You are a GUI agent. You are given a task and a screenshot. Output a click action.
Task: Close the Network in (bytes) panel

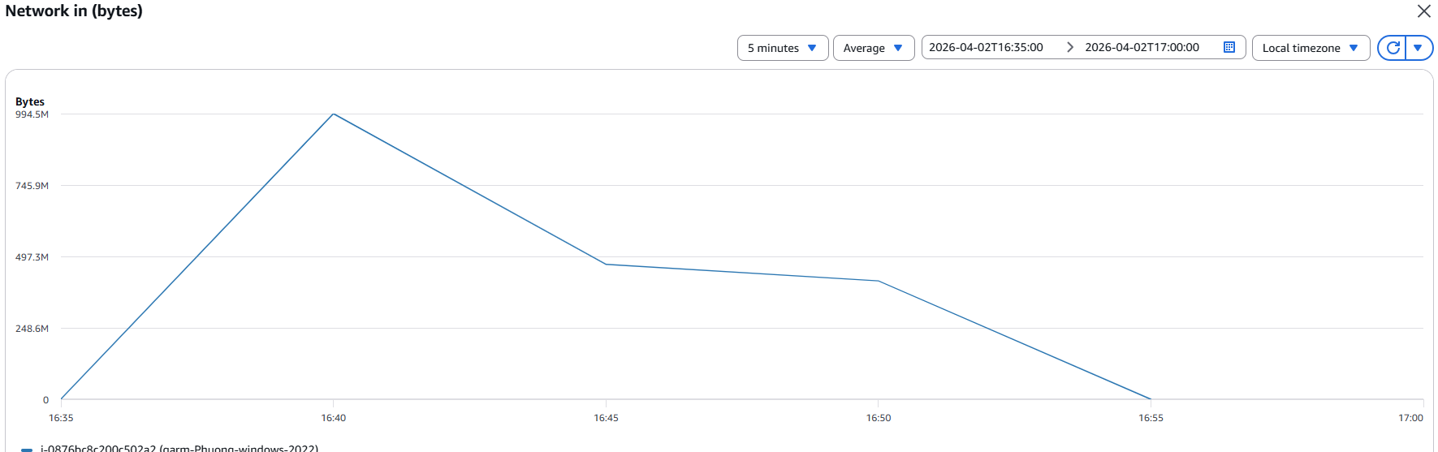pyautogui.click(x=1423, y=11)
